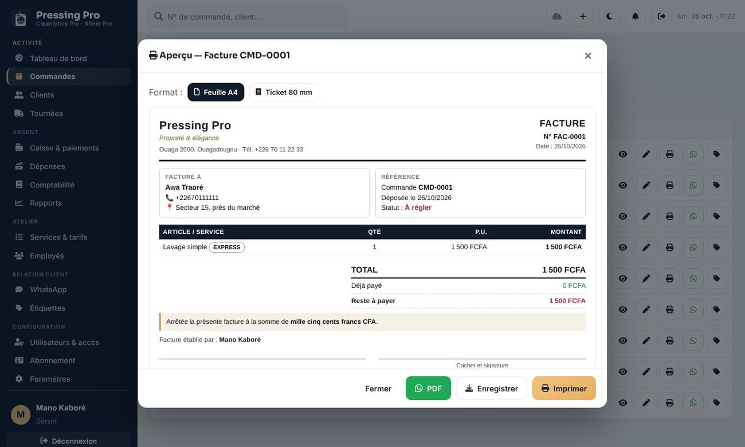
Task: Click the Dépenses receipt icon
Action: [19, 166]
